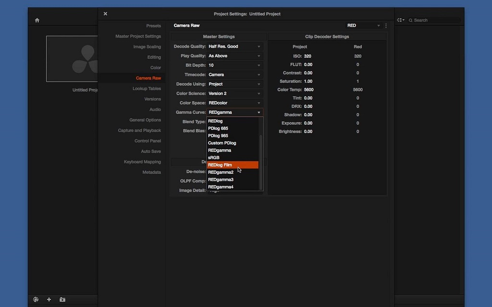Image resolution: width=492 pixels, height=307 pixels.
Task: Click the Color Temp 5600 project value
Action: 309,90
